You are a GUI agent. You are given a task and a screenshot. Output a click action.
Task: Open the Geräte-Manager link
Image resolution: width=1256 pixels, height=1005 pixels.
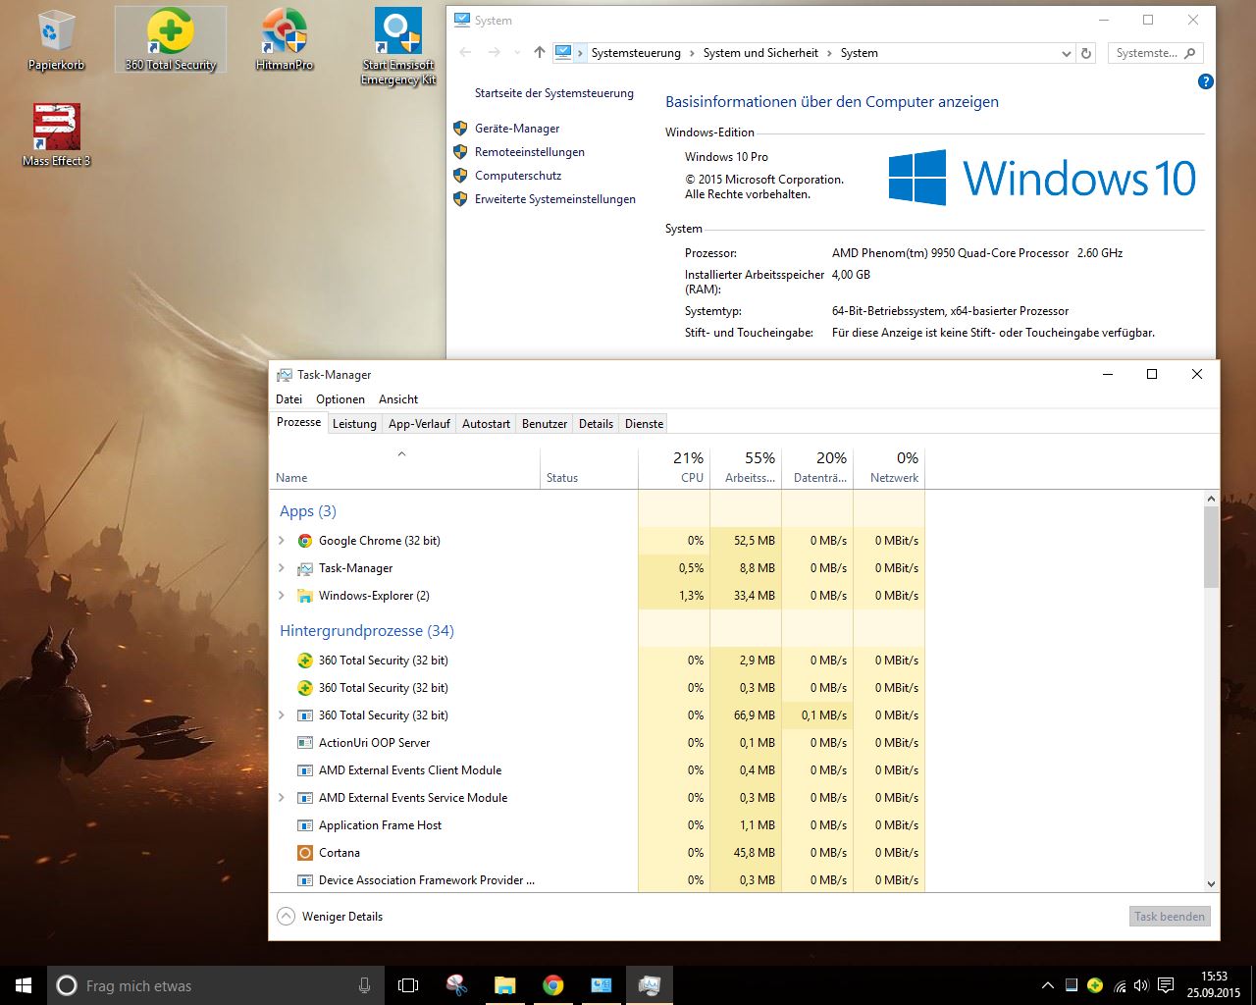516,129
